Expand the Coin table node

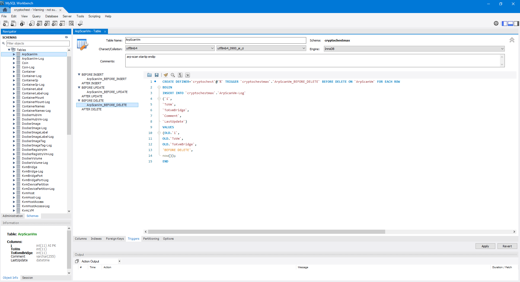tap(14, 63)
